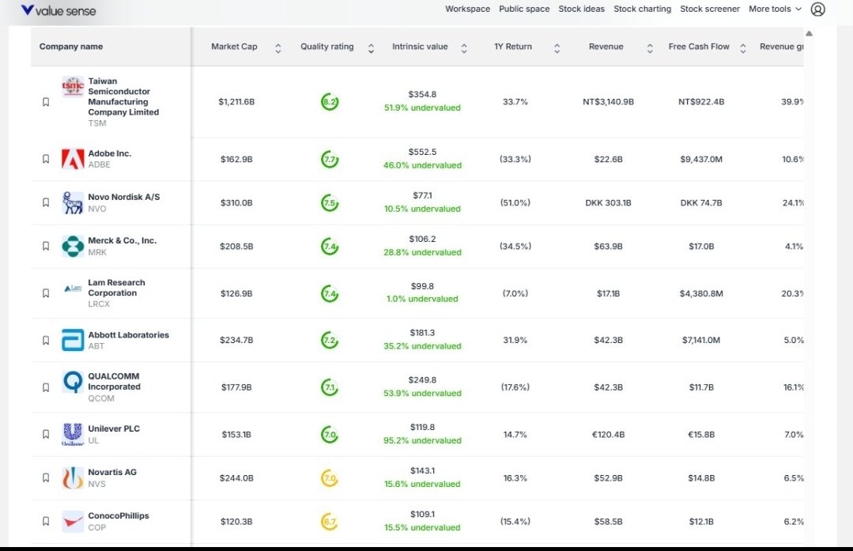
Task: Click the Adobe company logo
Action: [73, 159]
